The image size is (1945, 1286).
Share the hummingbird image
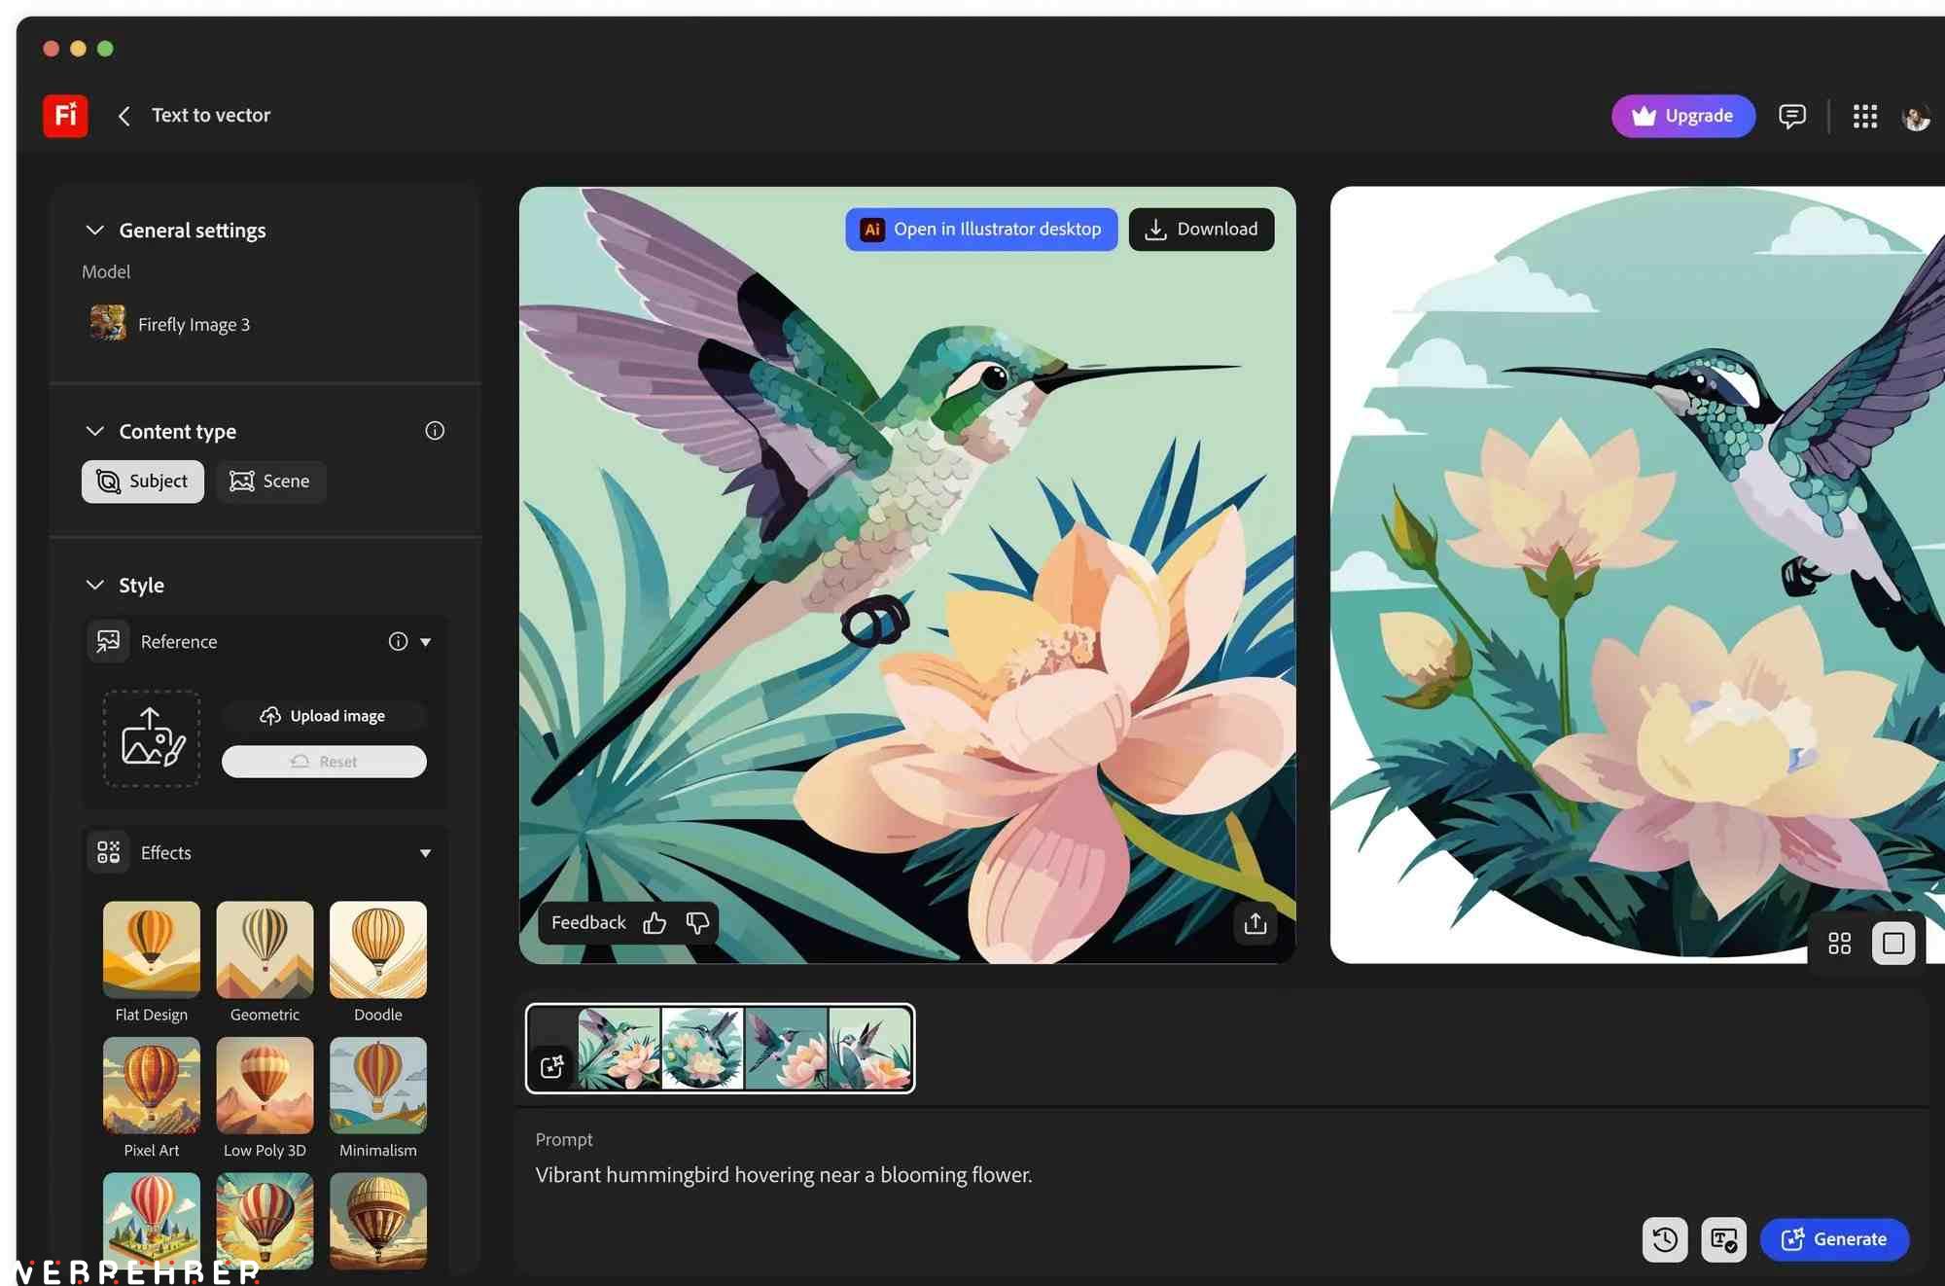1255,923
